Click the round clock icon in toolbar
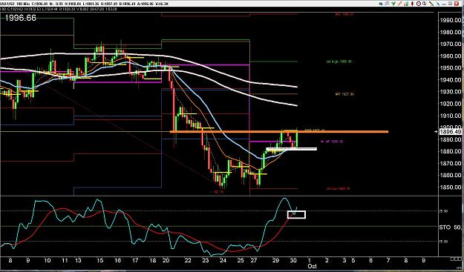The image size is (464, 272). 419,4
